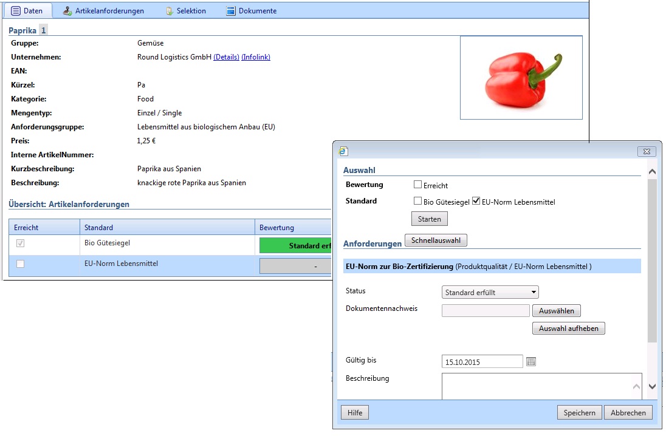The width and height of the screenshot is (666, 436).
Task: Click the Dokumente tab icon
Action: pyautogui.click(x=231, y=11)
